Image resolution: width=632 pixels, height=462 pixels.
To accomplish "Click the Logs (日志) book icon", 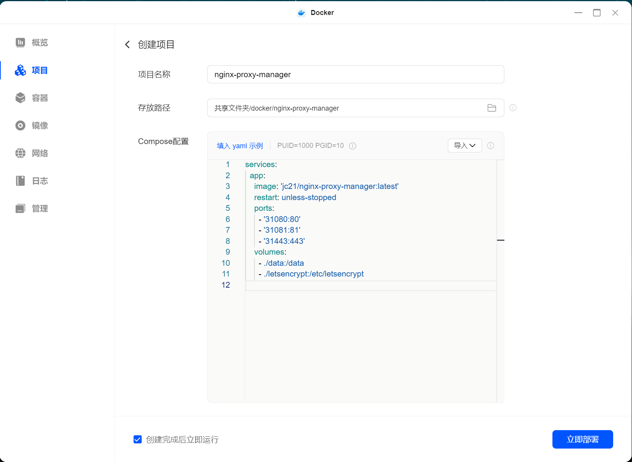I will pos(20,181).
